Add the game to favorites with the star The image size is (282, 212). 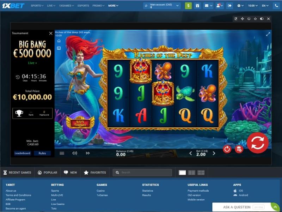coord(255,19)
